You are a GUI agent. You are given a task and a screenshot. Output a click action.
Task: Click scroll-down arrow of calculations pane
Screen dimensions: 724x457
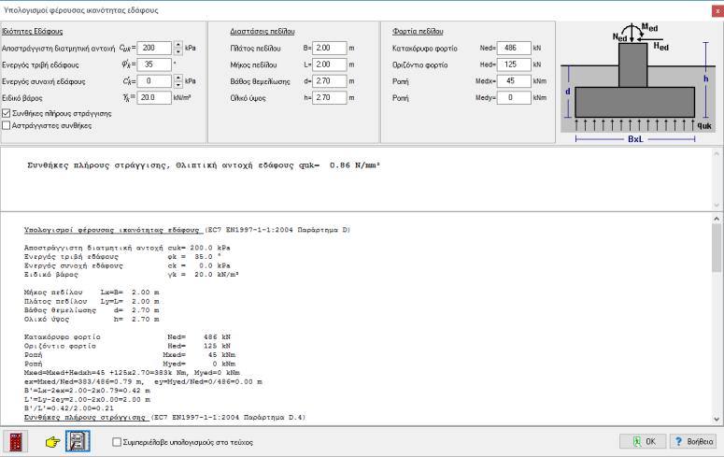[717, 419]
